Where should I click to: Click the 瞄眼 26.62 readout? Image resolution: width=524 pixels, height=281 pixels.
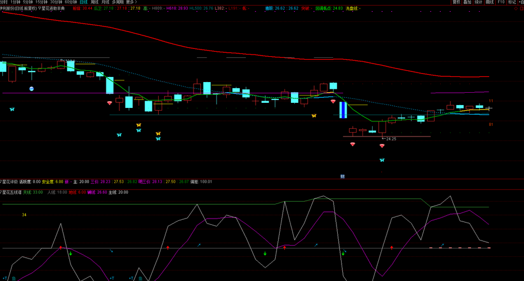pyautogui.click(x=276, y=8)
